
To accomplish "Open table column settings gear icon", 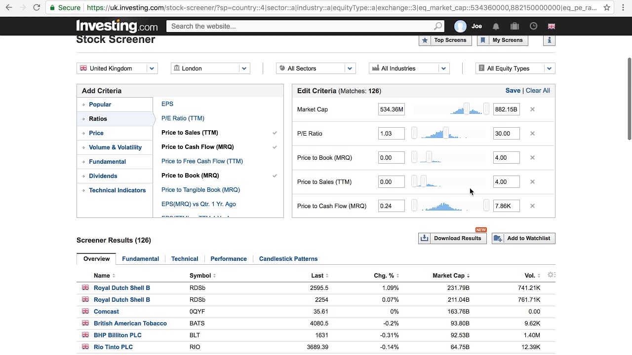I will click(552, 275).
